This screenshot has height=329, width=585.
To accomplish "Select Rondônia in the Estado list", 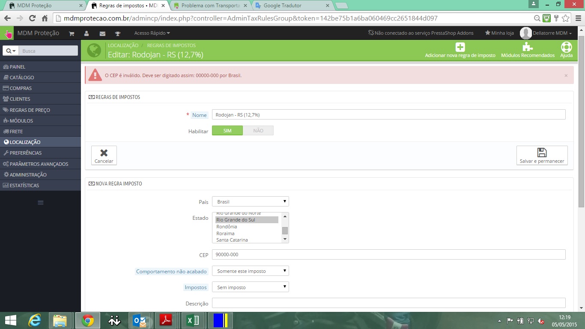I will click(247, 227).
